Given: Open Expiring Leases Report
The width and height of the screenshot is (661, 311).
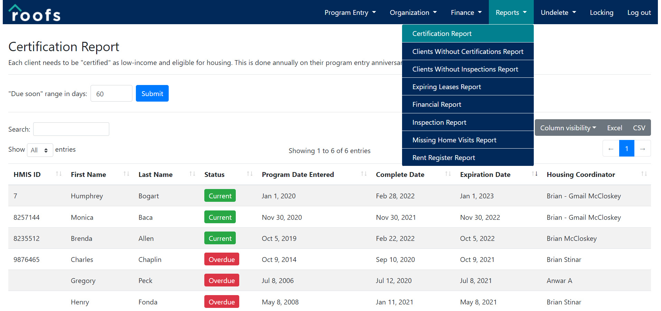Looking at the screenshot, I should pyautogui.click(x=468, y=87).
